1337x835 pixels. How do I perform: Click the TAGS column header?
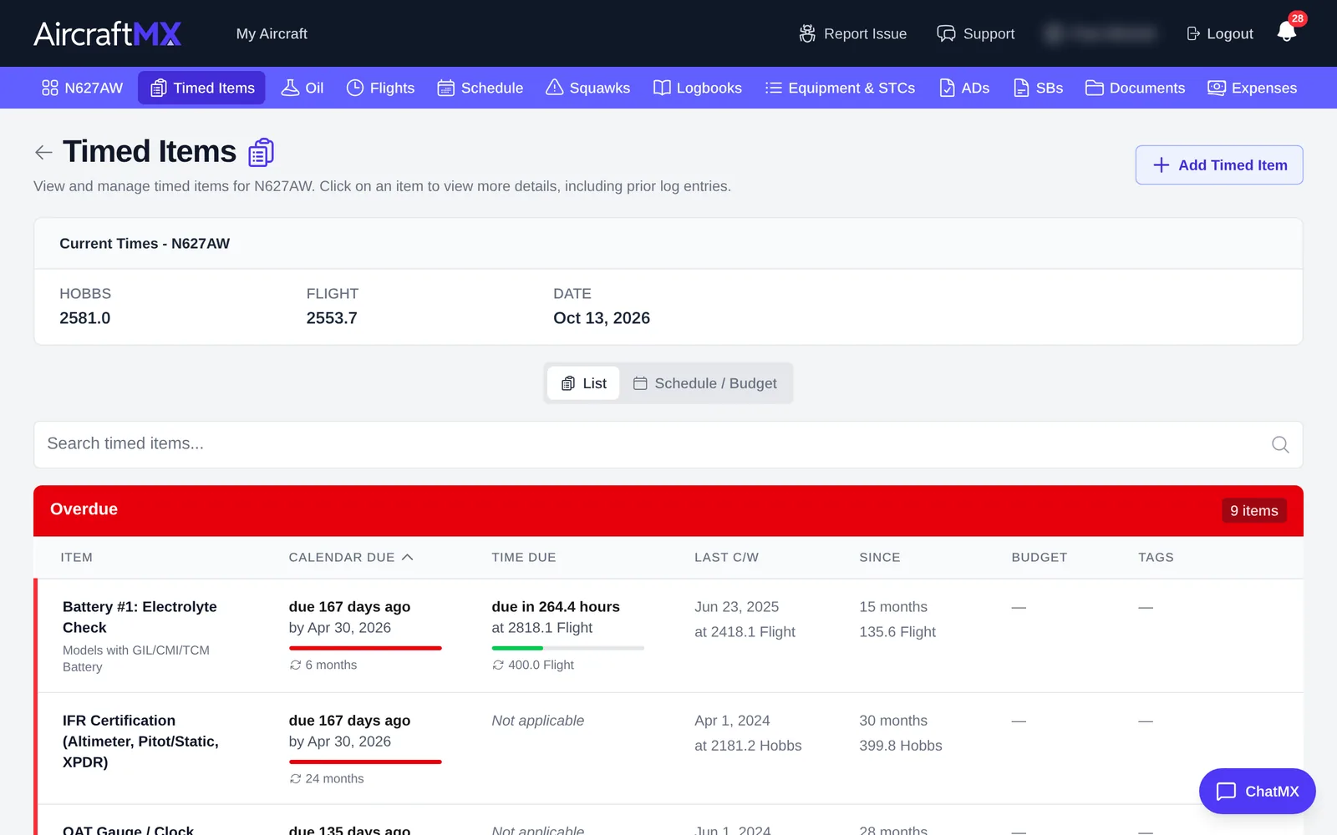1156,557
